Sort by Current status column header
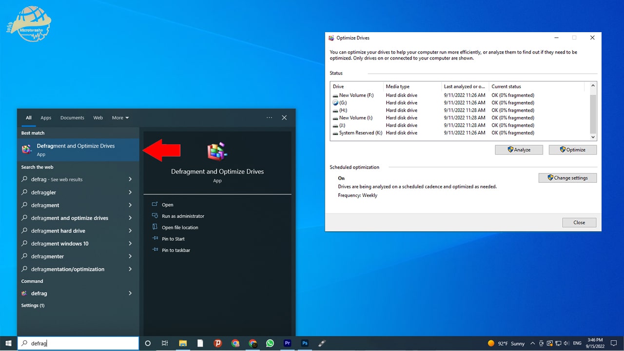 (537, 86)
